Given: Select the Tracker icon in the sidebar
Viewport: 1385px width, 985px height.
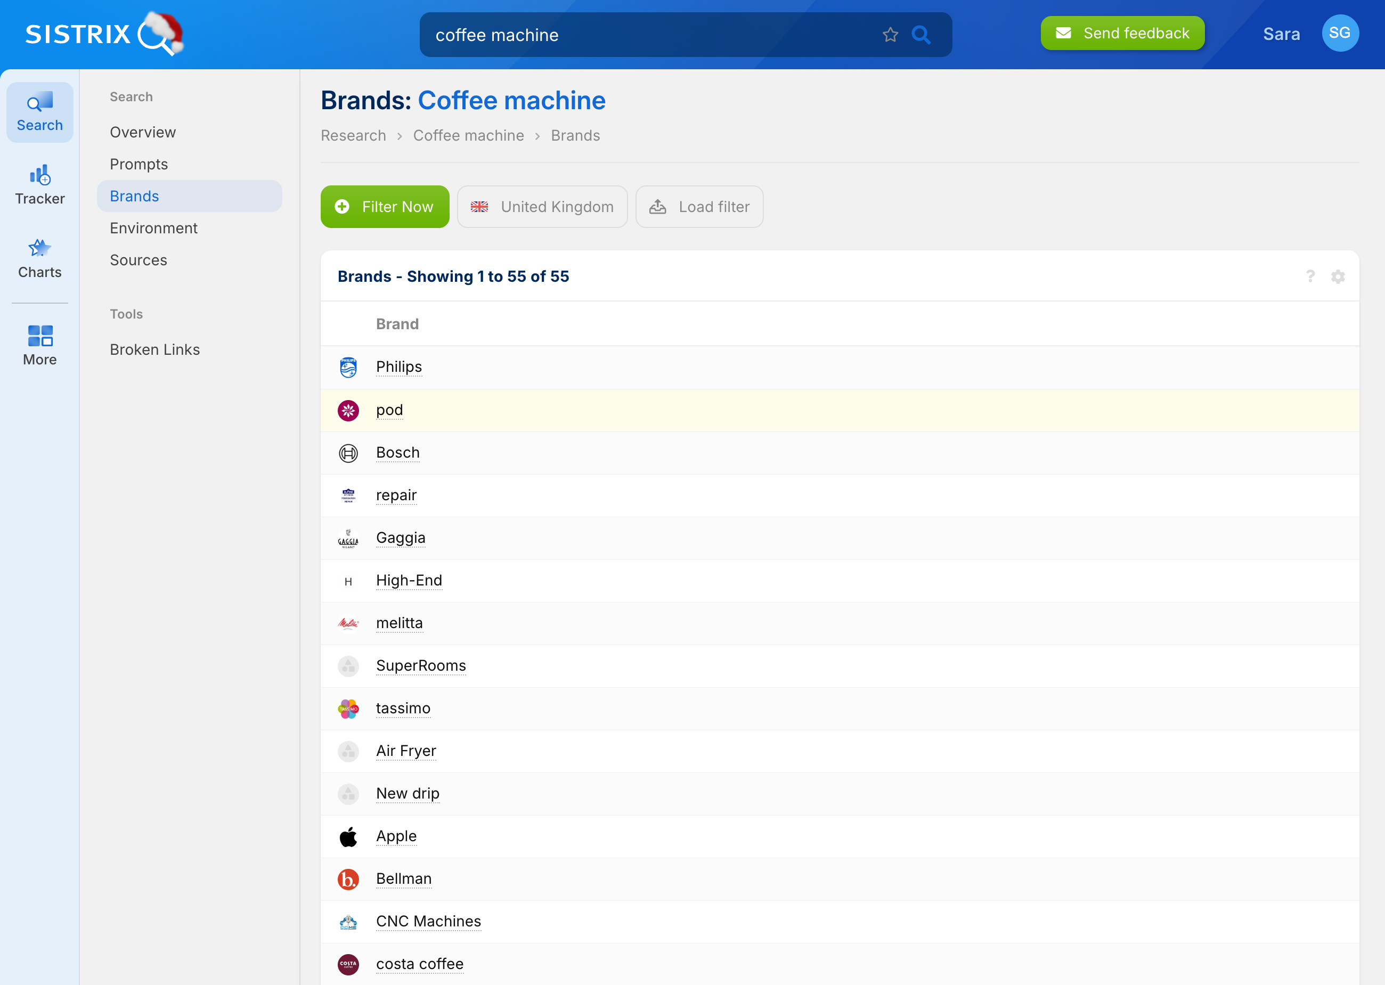Looking at the screenshot, I should [39, 183].
